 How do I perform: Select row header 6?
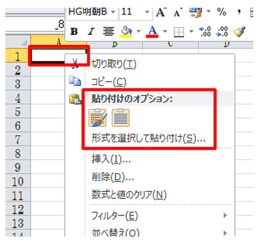[18, 125]
